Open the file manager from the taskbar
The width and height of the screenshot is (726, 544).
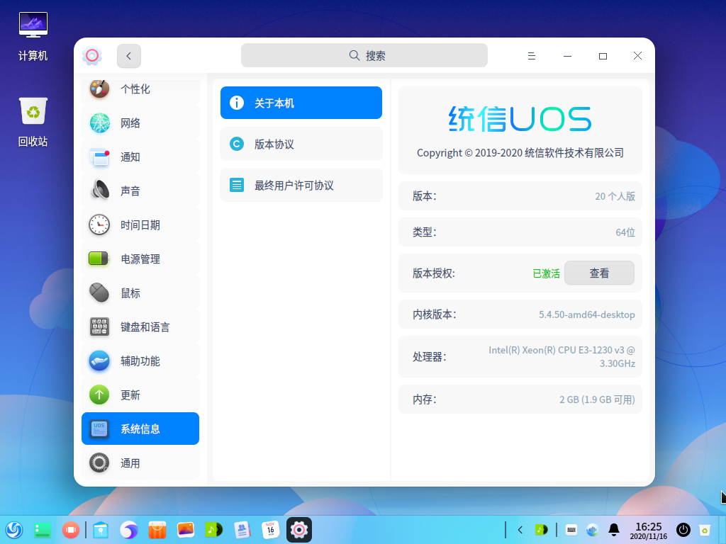tap(101, 530)
